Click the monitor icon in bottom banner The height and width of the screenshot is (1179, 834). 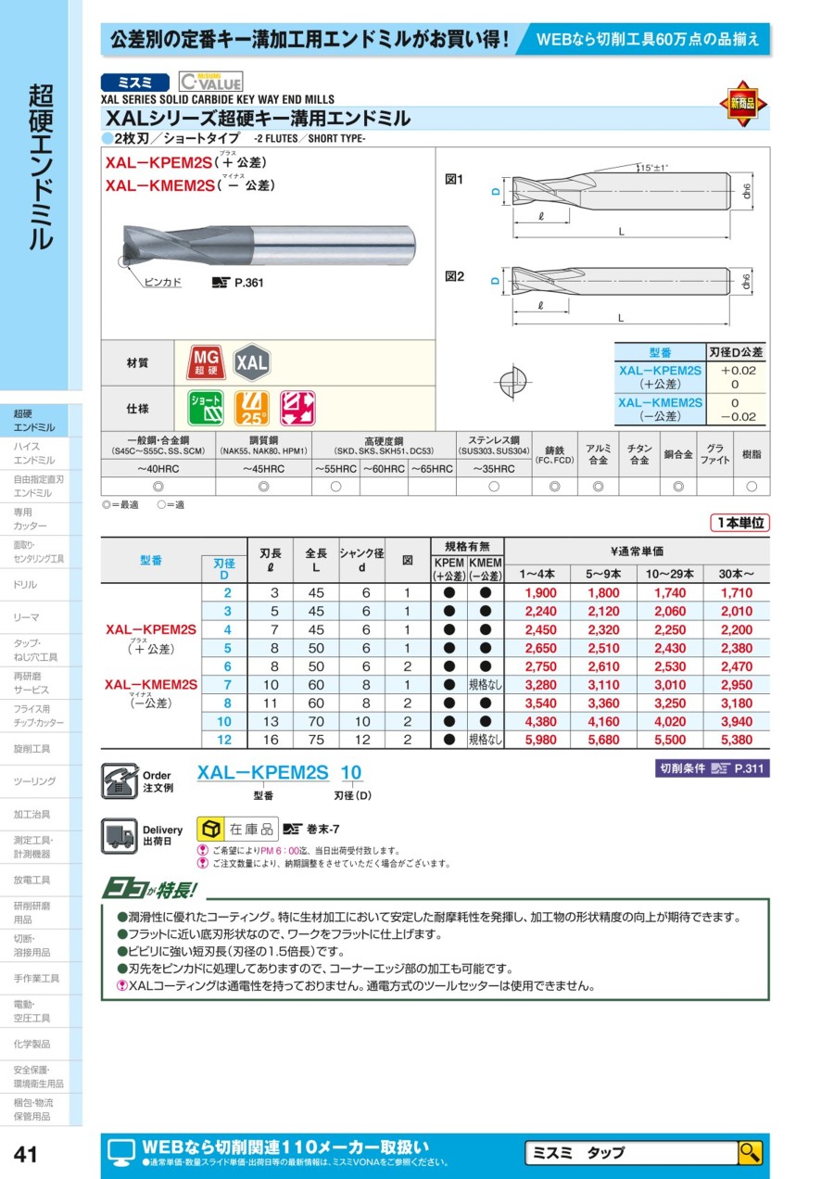121,1153
